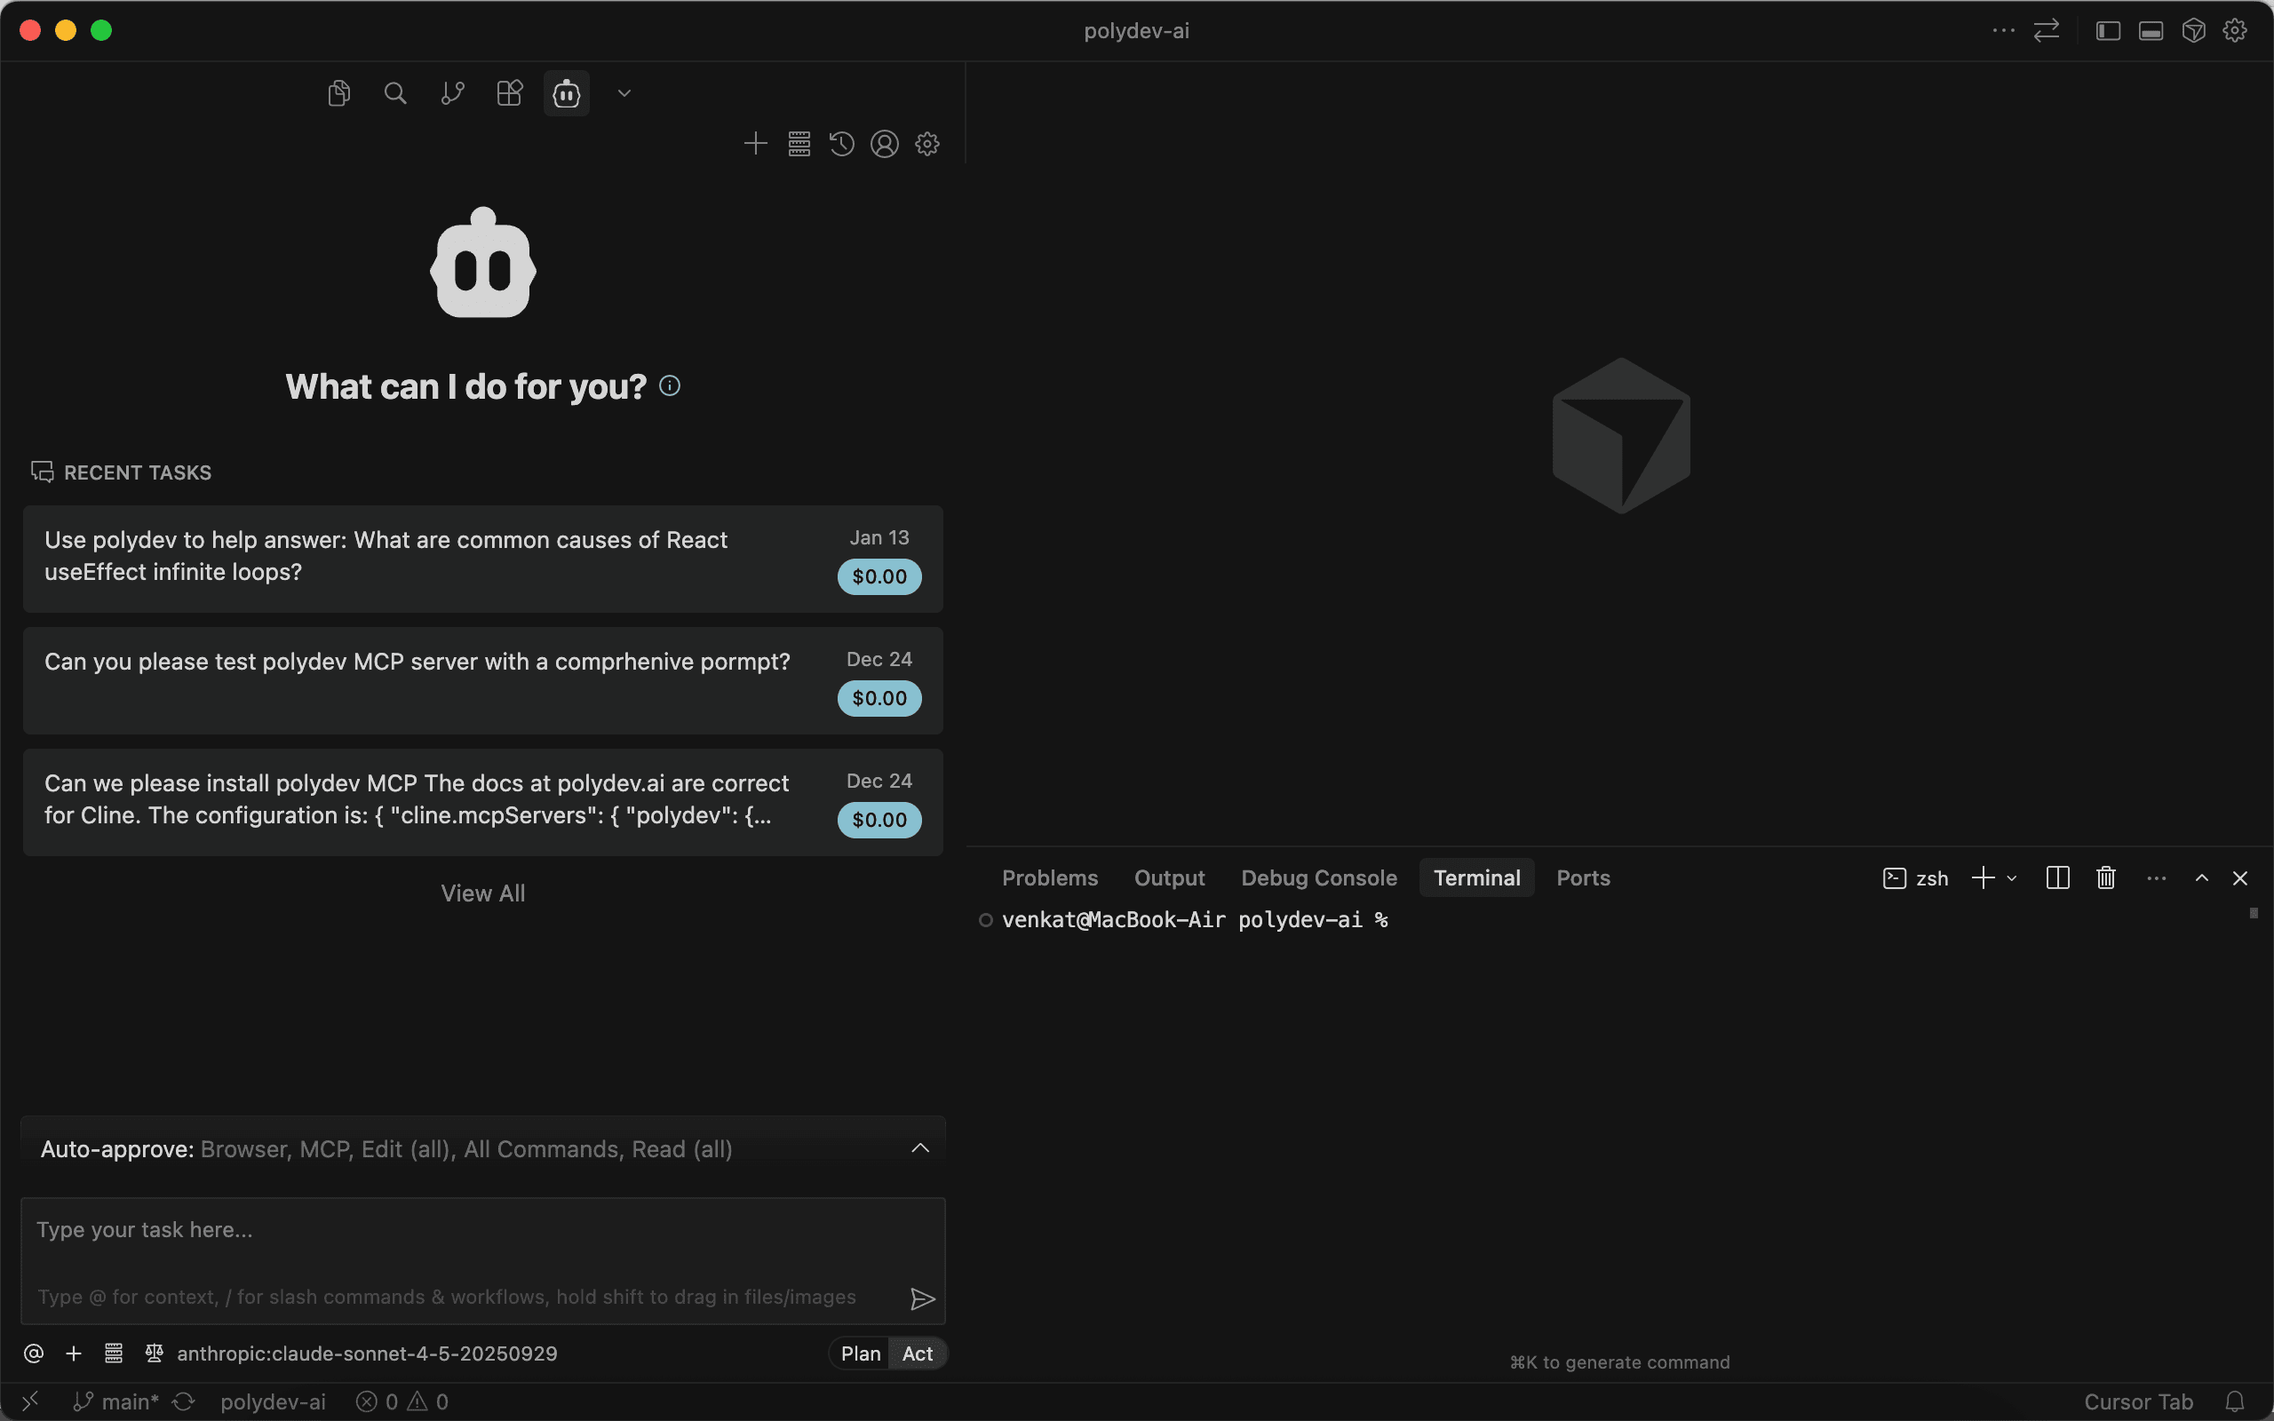
Task: Switch to the Problems tab
Action: point(1050,877)
